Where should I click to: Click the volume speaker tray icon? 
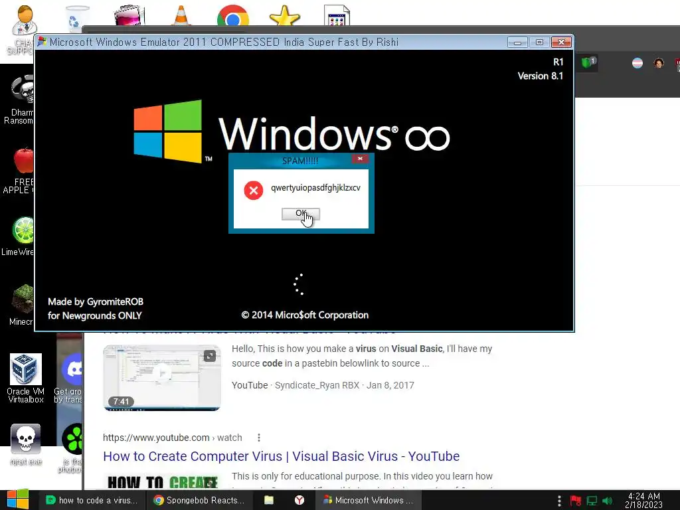click(608, 501)
